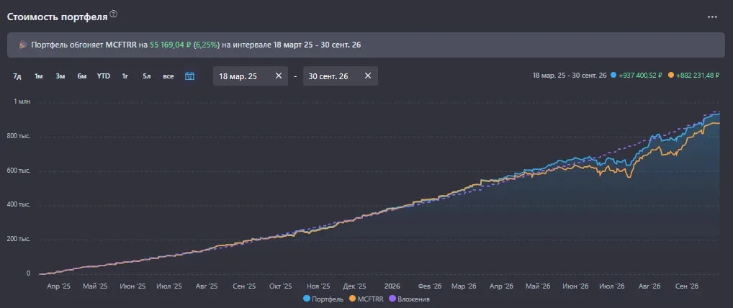733x308 pixels.
Task: Select the 6м time range
Action: pos(82,76)
